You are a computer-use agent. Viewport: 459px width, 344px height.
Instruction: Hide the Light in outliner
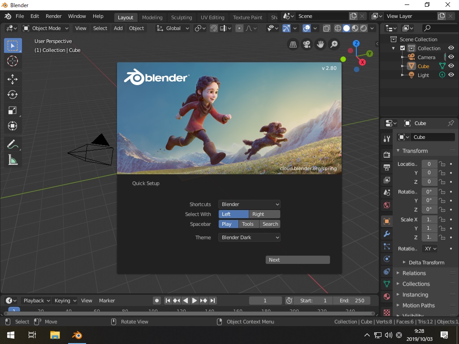pos(451,75)
